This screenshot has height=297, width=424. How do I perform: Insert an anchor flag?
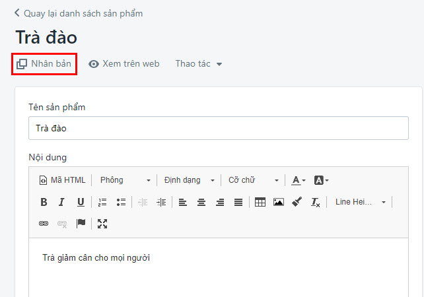[81, 224]
